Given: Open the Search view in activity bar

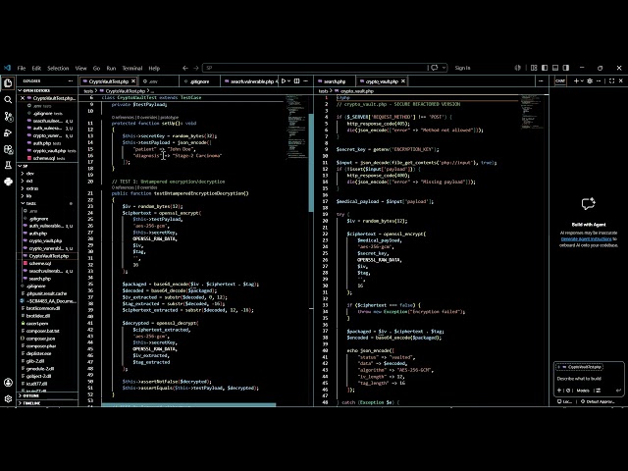Looking at the screenshot, I should click(x=8, y=100).
